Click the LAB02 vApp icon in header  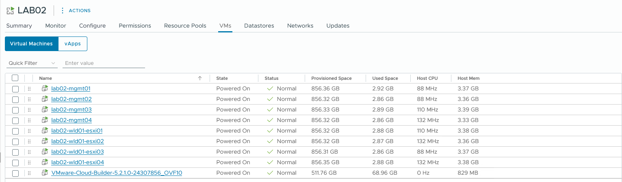[x=10, y=10]
